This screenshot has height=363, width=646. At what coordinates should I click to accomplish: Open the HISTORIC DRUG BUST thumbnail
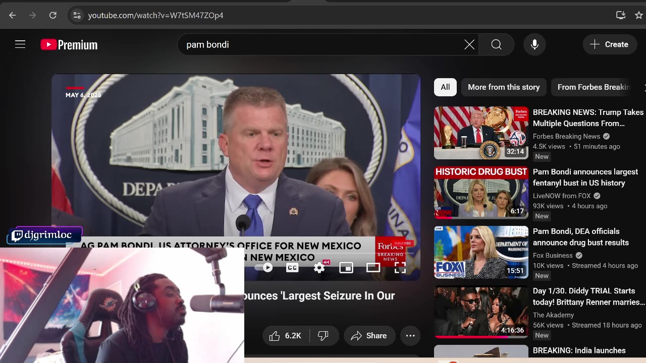pos(481,192)
